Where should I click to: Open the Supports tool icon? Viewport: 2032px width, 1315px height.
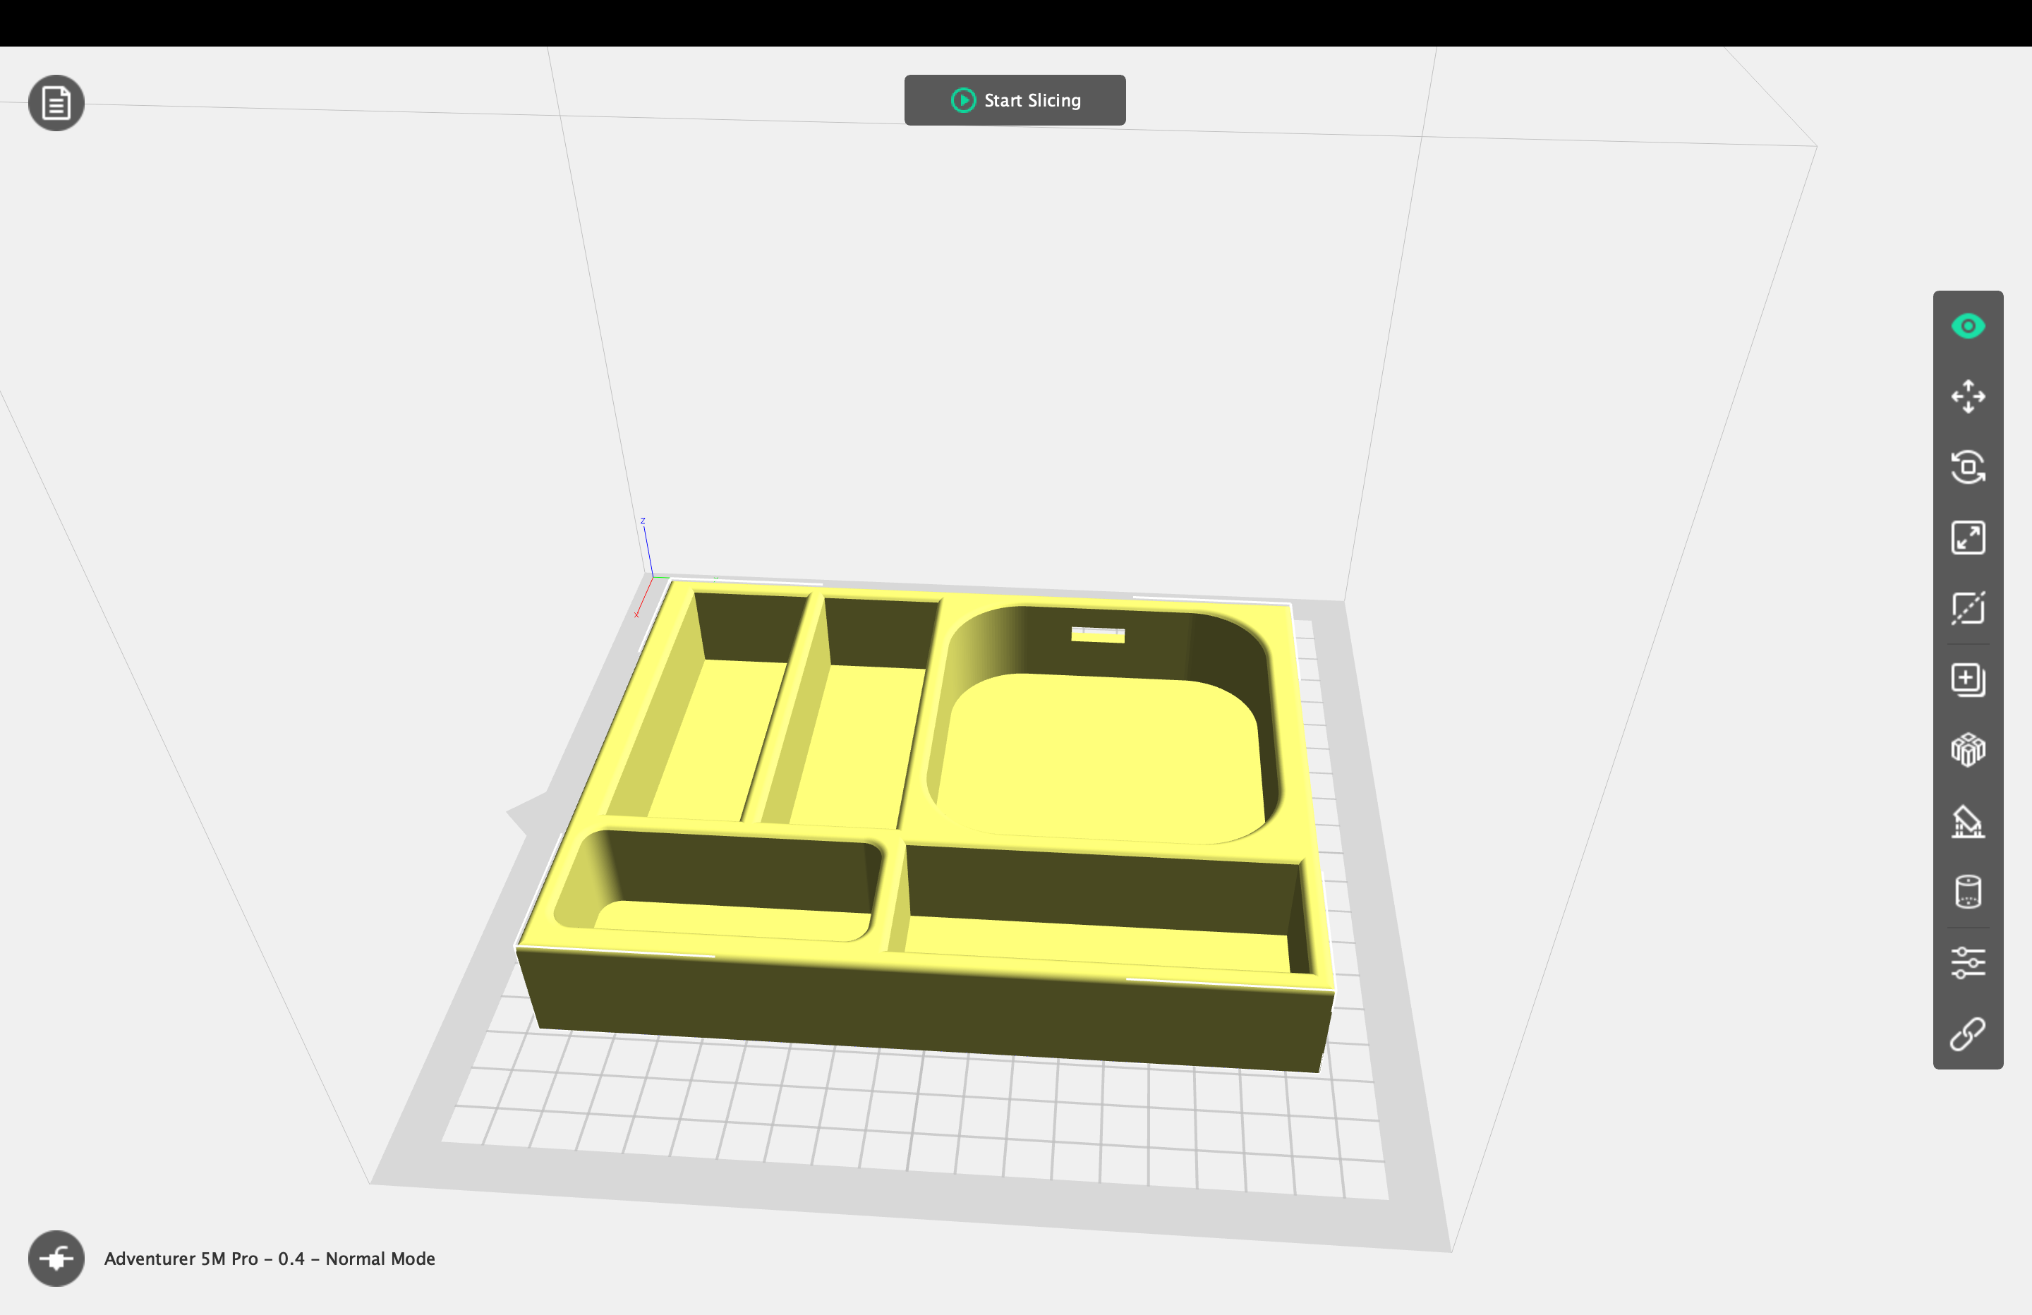tap(1968, 821)
